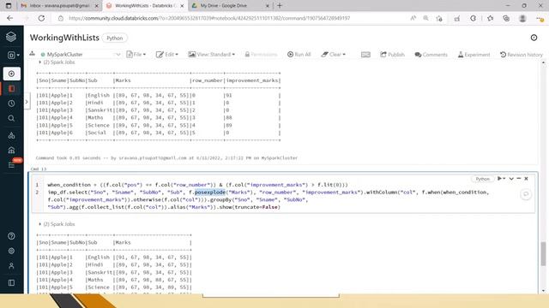Click the Python language badge next to the title

115,38
